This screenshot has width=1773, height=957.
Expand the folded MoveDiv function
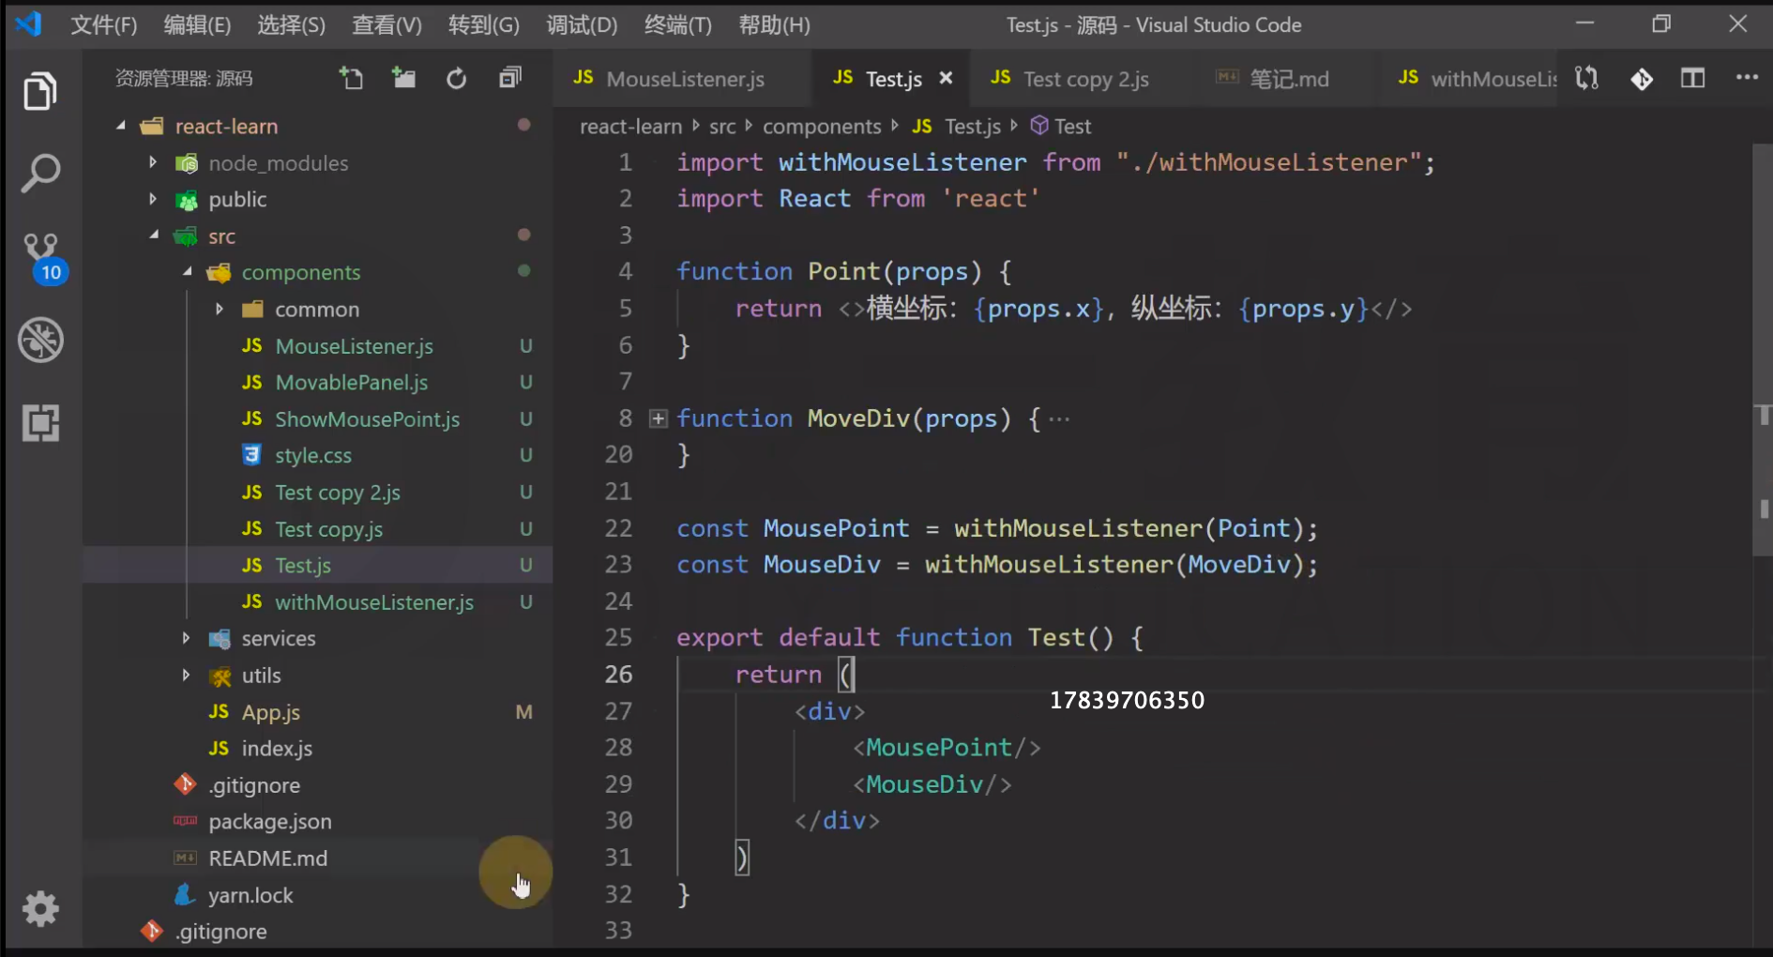(x=659, y=418)
